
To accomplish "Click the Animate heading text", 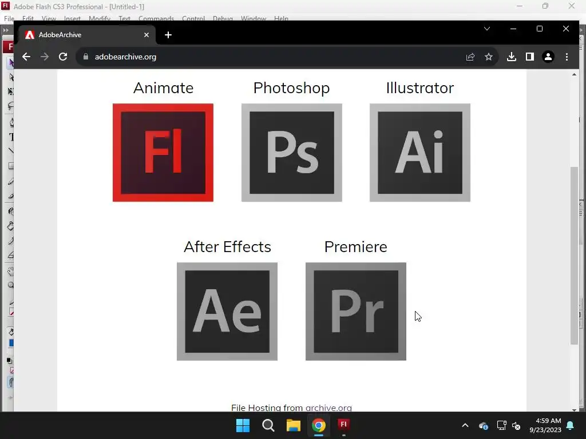I will point(163,88).
